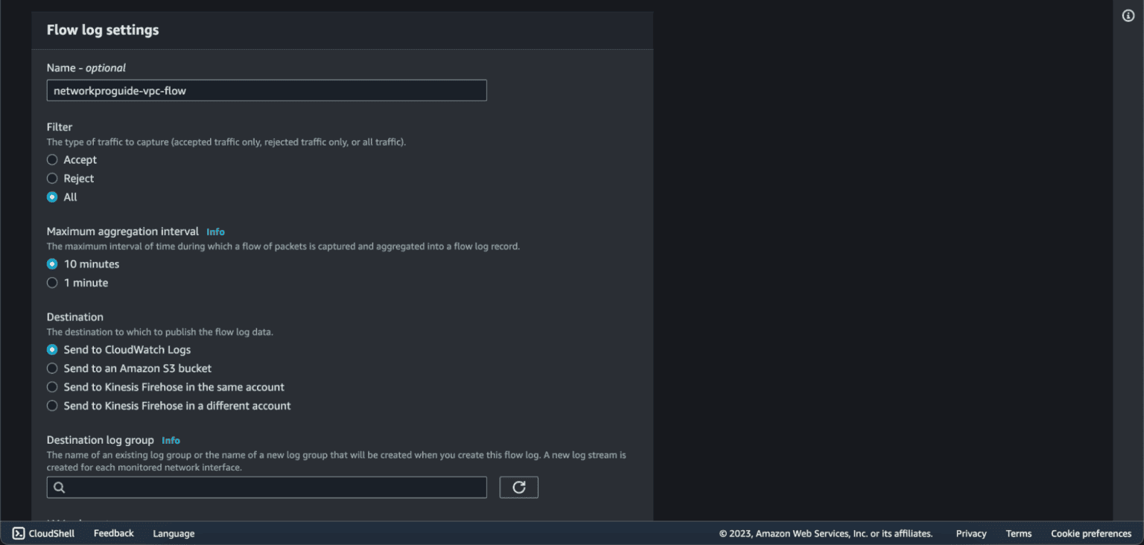Open CloudShell from the footer icon
The height and width of the screenshot is (545, 1144).
coord(19,533)
